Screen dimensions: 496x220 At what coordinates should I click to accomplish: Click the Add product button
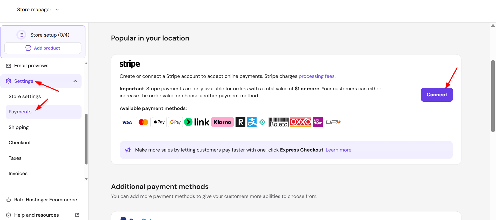[43, 48]
